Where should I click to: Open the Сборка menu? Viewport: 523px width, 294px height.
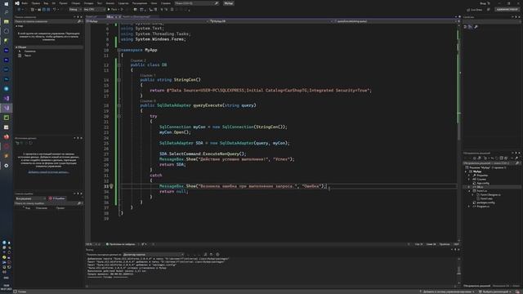click(x=76, y=3)
